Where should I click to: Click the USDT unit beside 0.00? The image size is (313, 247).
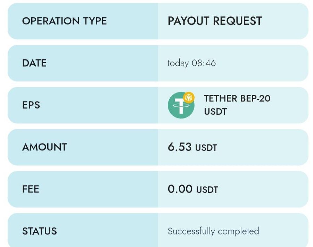point(207,190)
